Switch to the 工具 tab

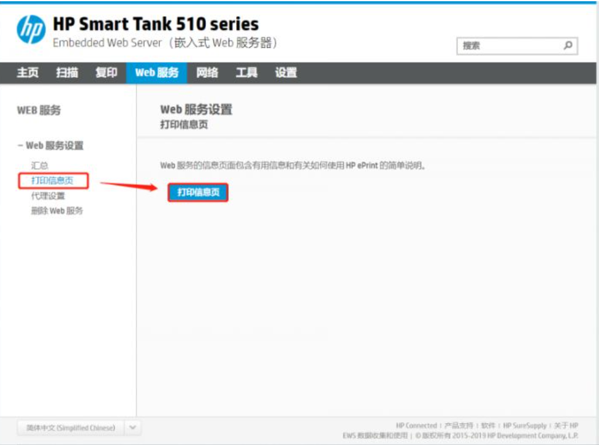246,72
